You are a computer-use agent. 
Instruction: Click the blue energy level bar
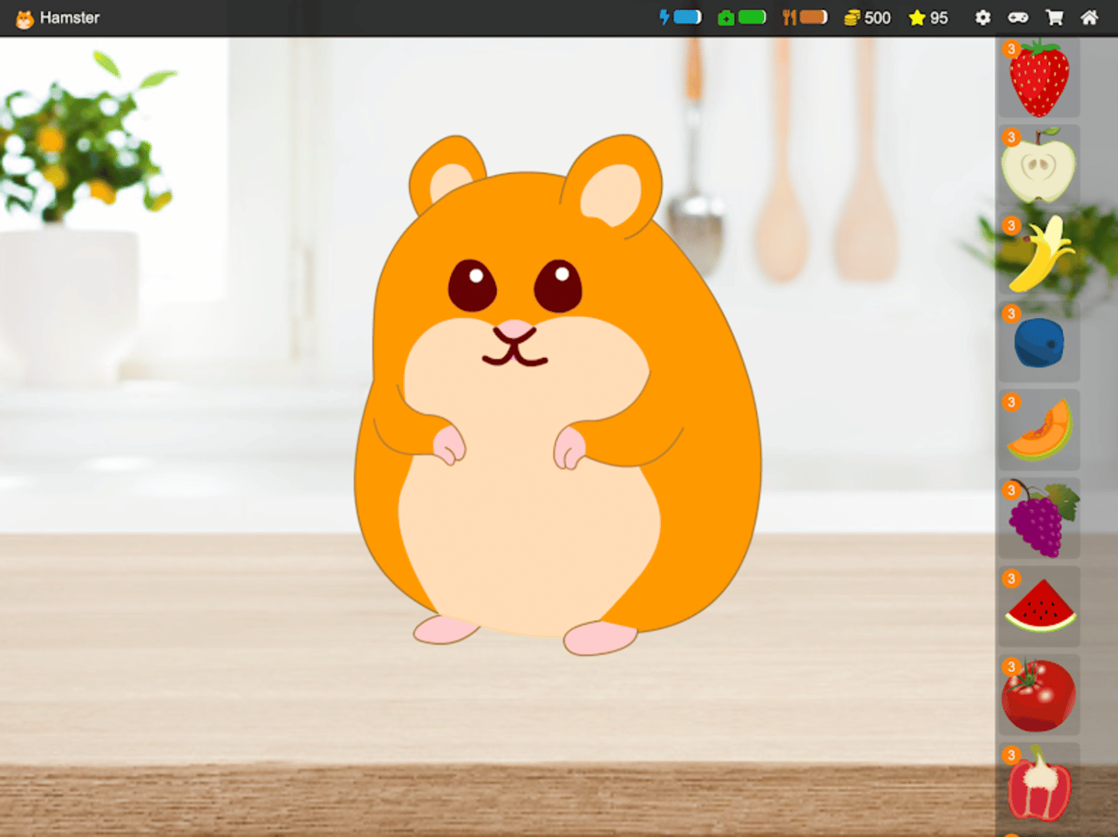[686, 17]
